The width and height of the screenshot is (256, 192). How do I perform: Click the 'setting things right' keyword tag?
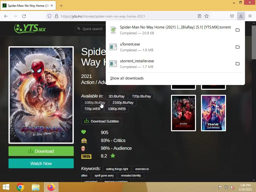point(117,169)
